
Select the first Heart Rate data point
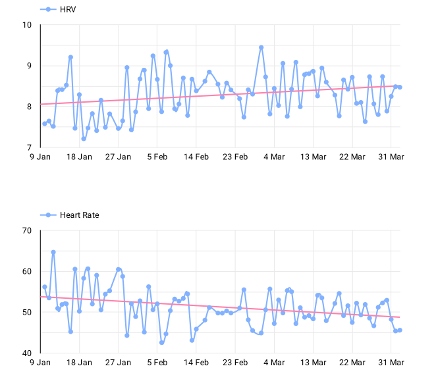(44, 287)
